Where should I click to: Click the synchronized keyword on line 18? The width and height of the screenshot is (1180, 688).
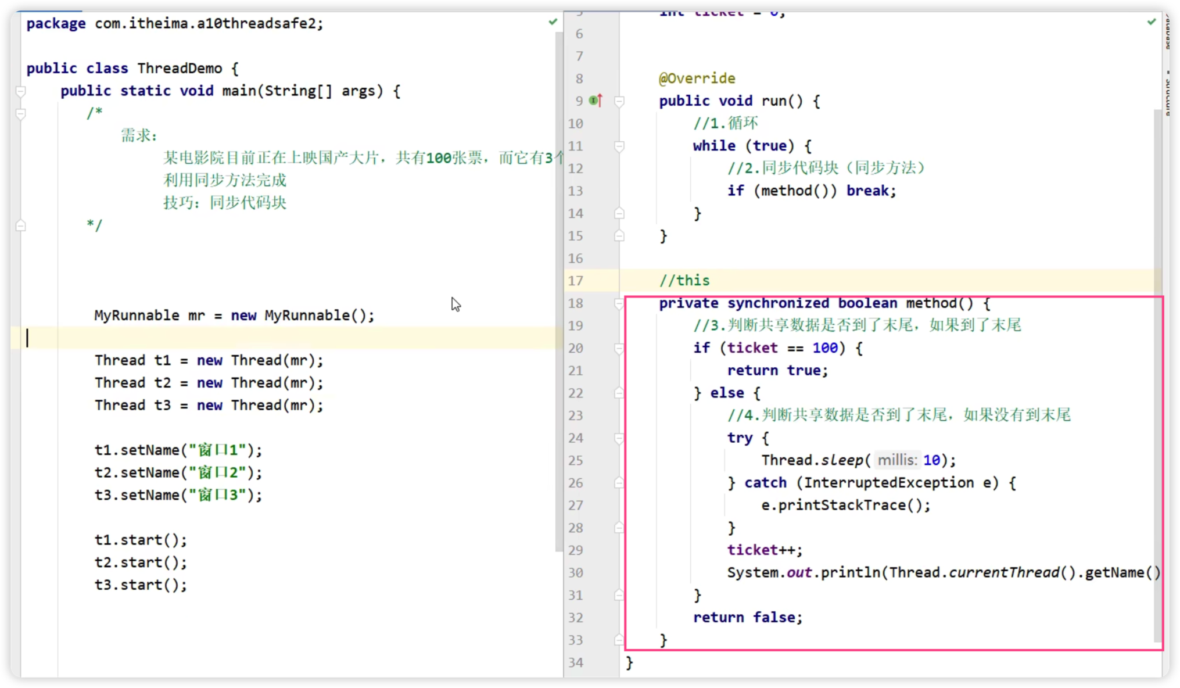pyautogui.click(x=778, y=303)
